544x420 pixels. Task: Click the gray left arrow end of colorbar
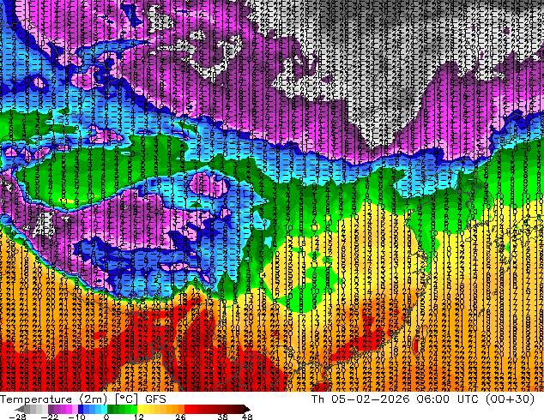[x=20, y=409]
